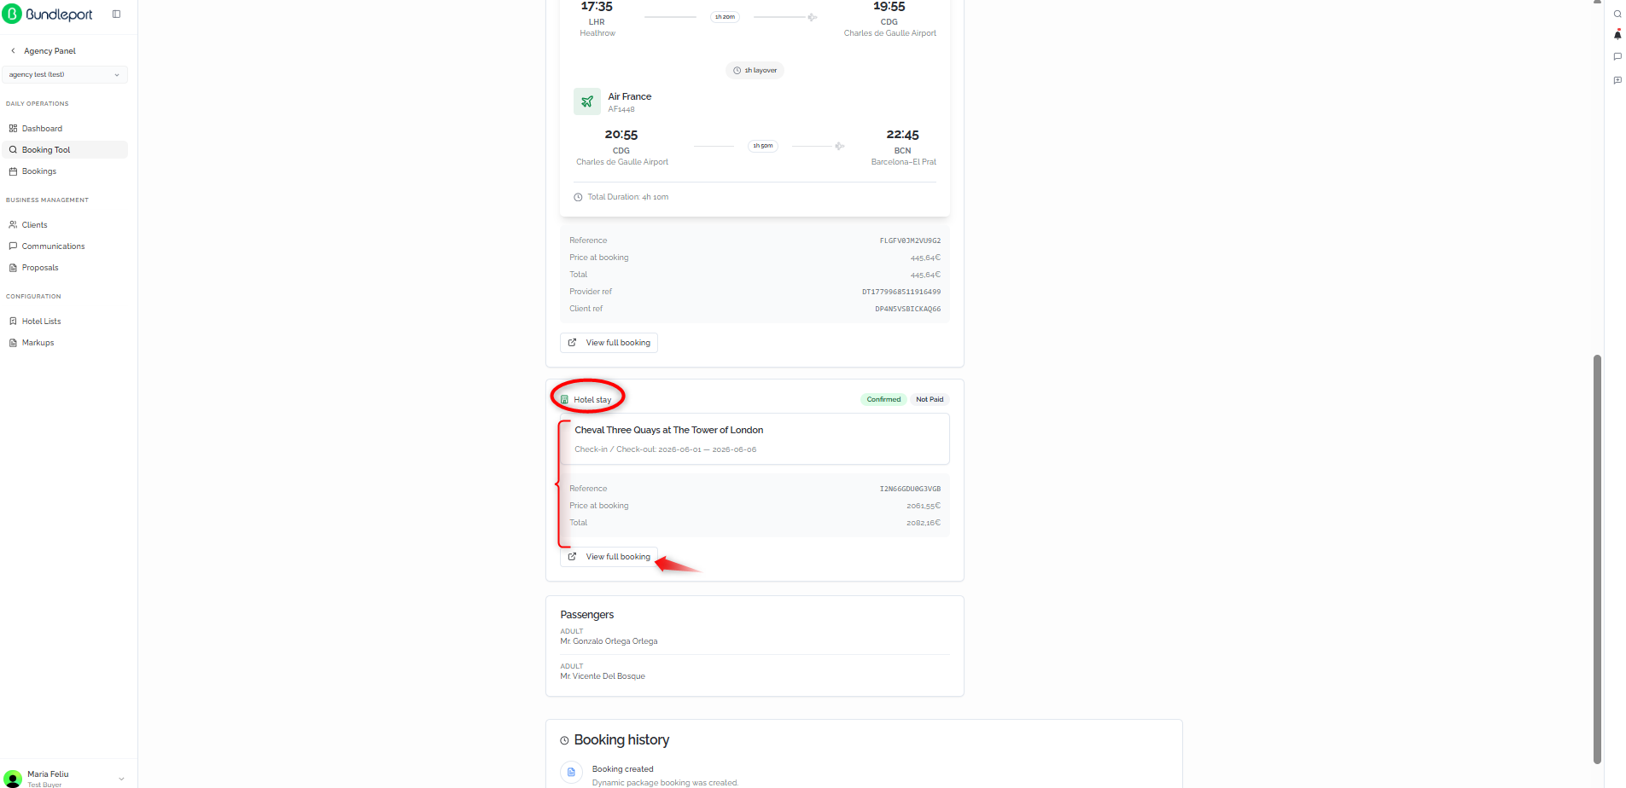This screenshot has width=1626, height=788.
Task: Open the Bookings page
Action: (x=65, y=171)
